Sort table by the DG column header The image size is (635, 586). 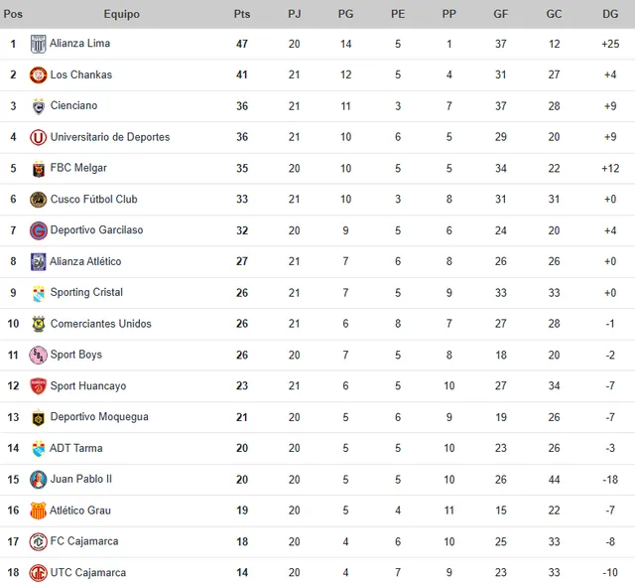click(610, 14)
